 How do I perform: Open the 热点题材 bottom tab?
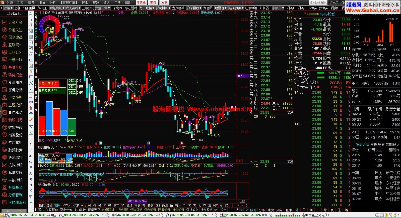(x=108, y=210)
